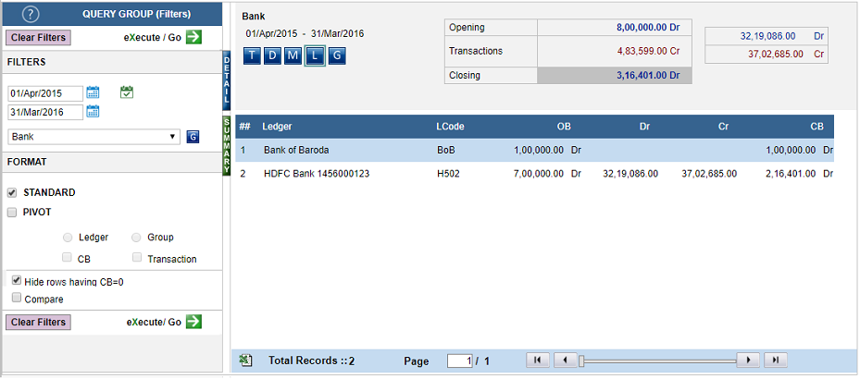Screen dimensions: 860x379
Task: Click the bottom Clear Filters button
Action: pos(38,322)
